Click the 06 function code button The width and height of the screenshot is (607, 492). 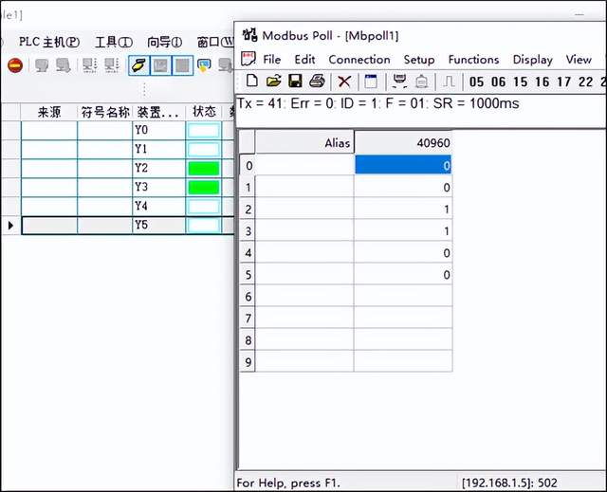(498, 82)
